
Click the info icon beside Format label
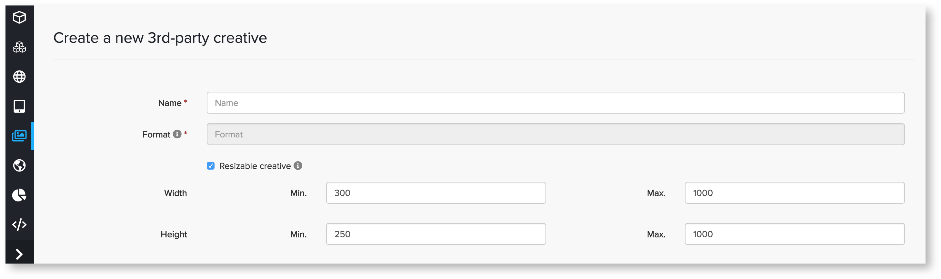pos(177,134)
